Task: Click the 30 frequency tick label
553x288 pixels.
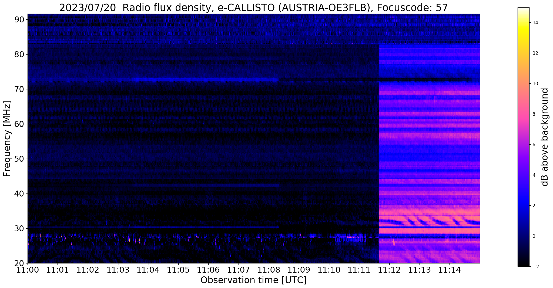Action: (x=19, y=228)
